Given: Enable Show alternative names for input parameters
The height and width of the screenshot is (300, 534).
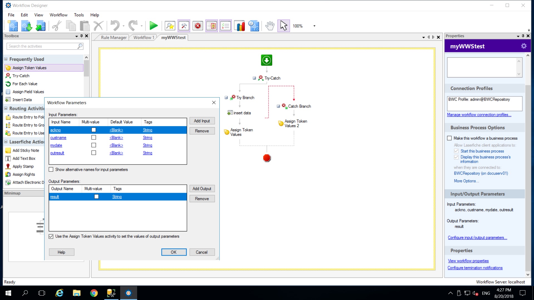Looking at the screenshot, I should click(x=51, y=169).
